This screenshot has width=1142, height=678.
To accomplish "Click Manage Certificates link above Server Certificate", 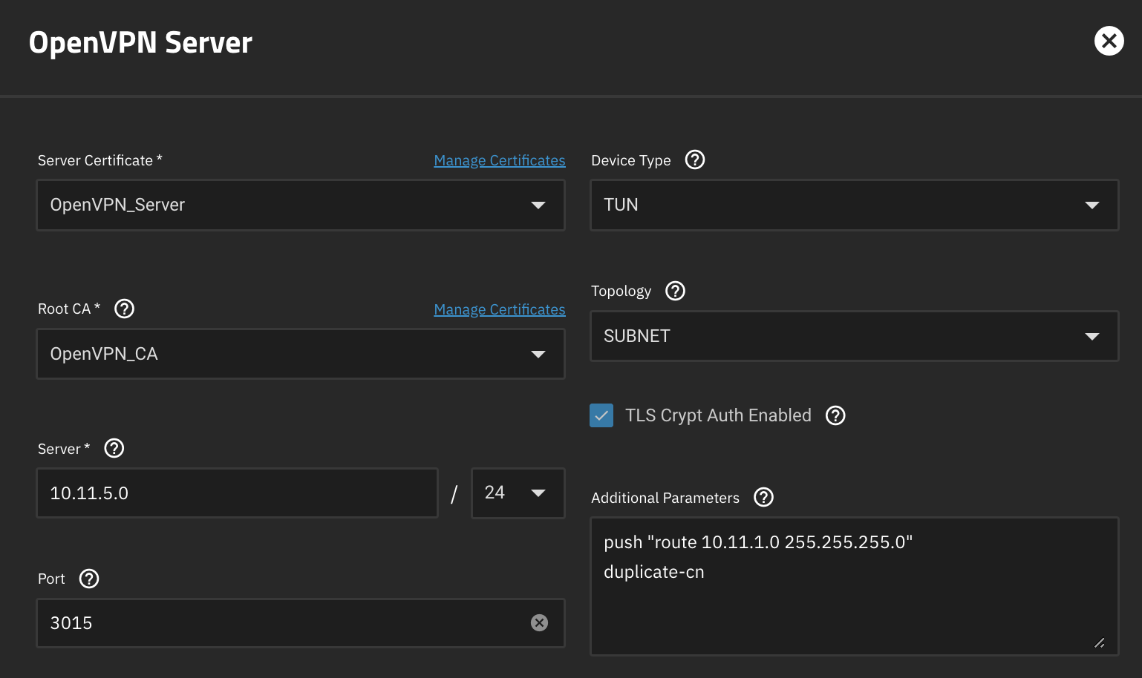I will (499, 160).
